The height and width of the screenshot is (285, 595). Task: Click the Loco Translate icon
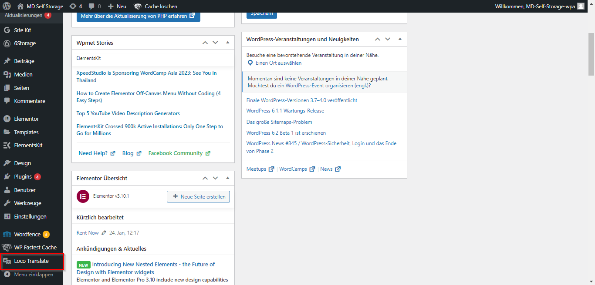7,261
